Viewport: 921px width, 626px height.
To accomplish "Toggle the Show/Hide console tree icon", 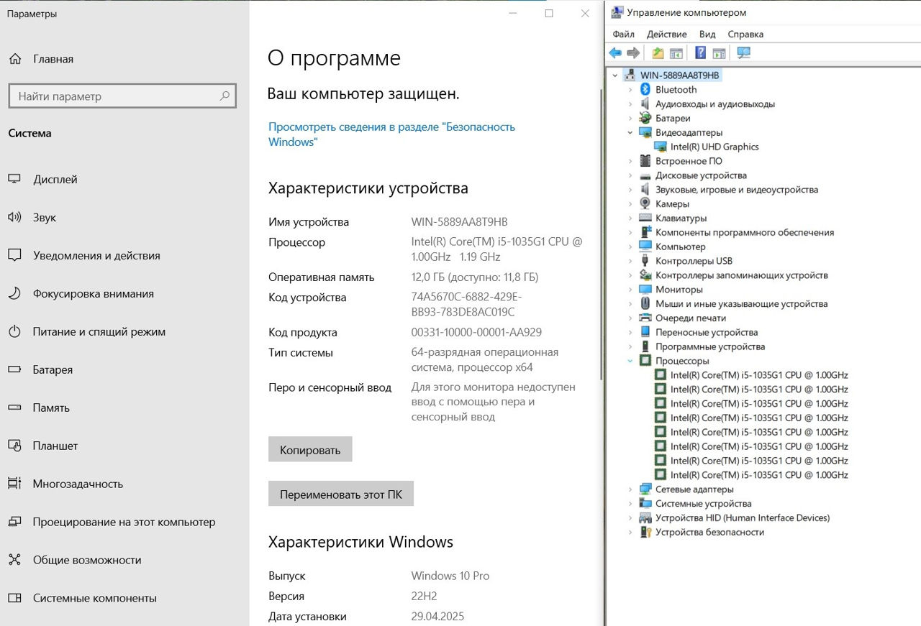I will 676,52.
